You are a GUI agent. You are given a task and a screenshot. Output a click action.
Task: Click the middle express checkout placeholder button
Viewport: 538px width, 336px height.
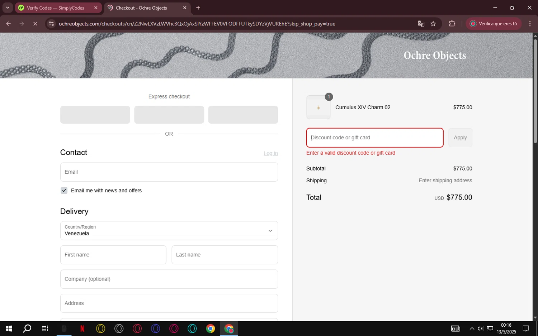169,115
